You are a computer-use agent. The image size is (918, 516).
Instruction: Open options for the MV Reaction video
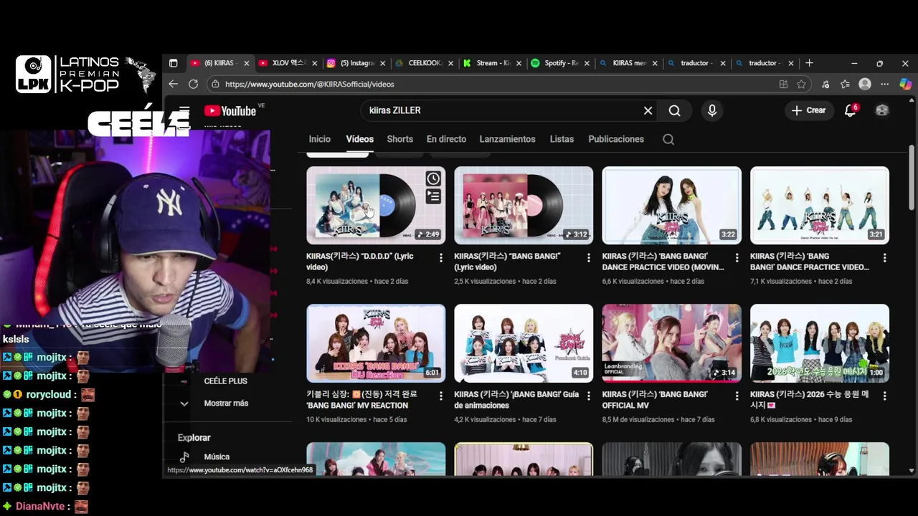coord(441,396)
